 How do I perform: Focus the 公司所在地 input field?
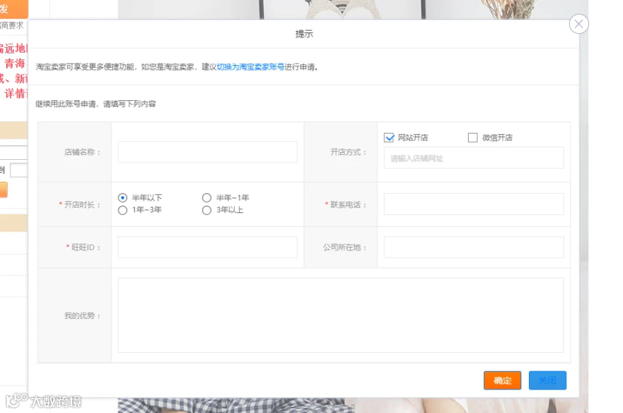[x=473, y=247]
